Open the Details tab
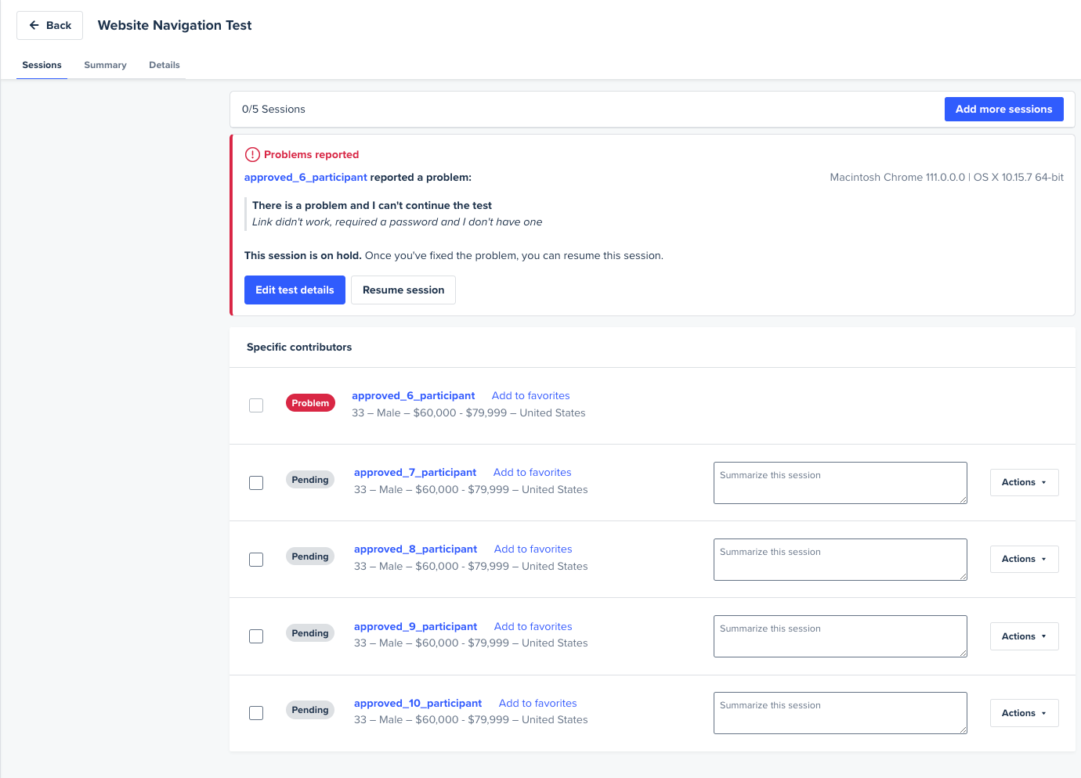This screenshot has height=778, width=1081. (x=164, y=65)
